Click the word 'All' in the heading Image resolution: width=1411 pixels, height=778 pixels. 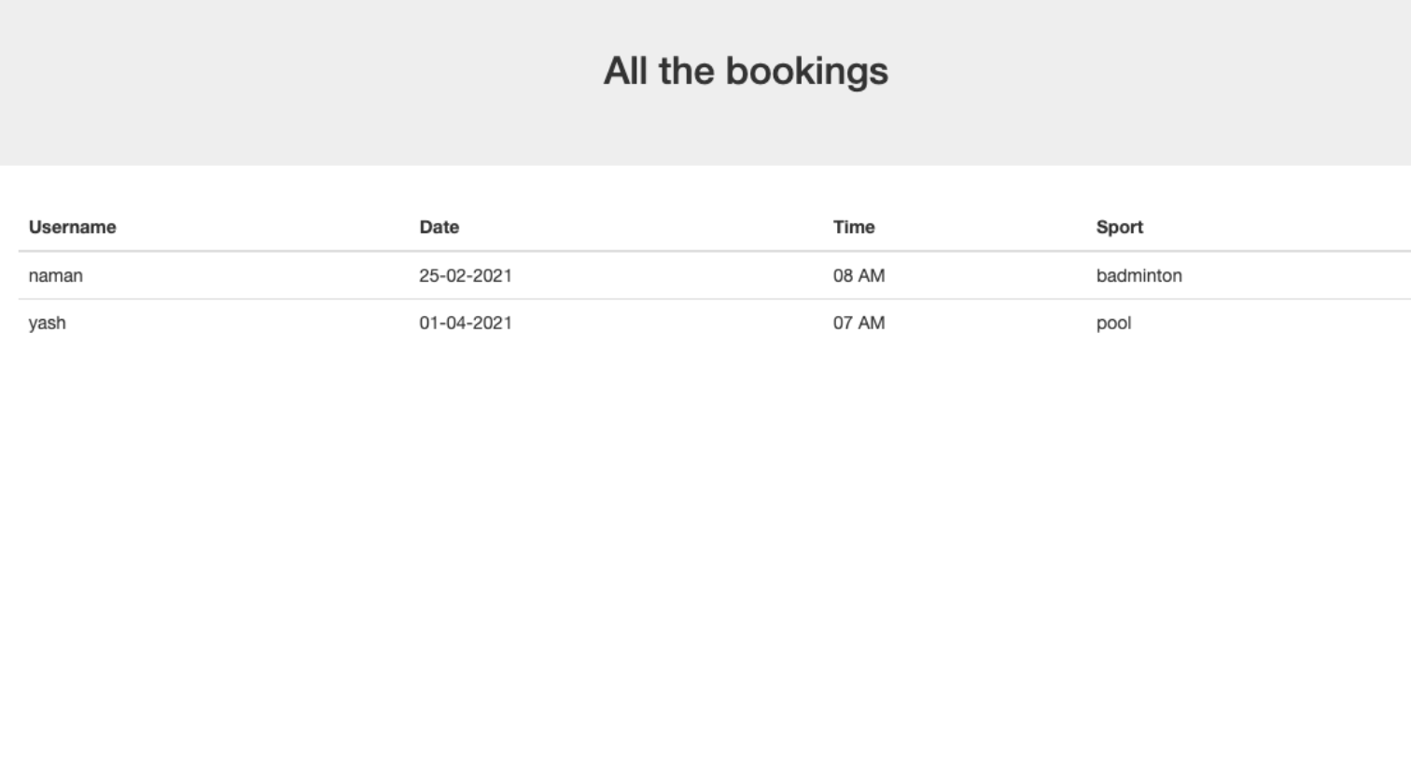pyautogui.click(x=625, y=72)
